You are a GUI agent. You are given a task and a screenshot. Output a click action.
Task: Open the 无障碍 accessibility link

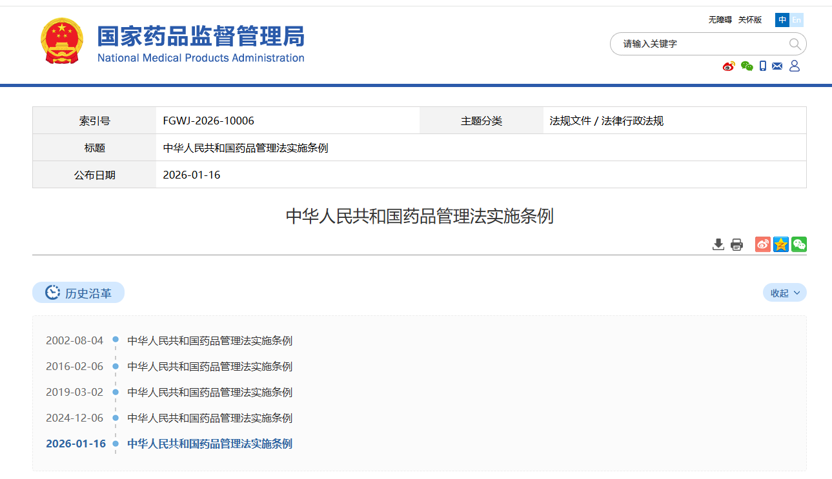pyautogui.click(x=720, y=20)
